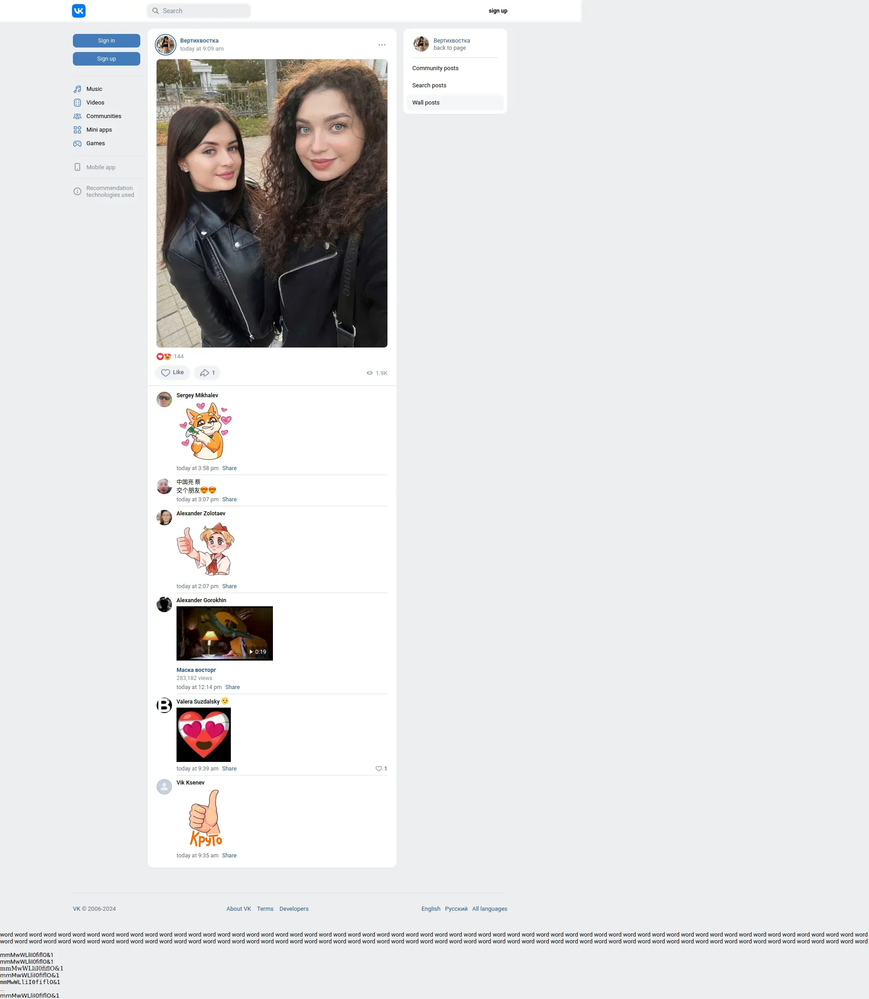Click Share under Sergey Mikhalev's comment
This screenshot has width=869, height=999.
[x=229, y=468]
